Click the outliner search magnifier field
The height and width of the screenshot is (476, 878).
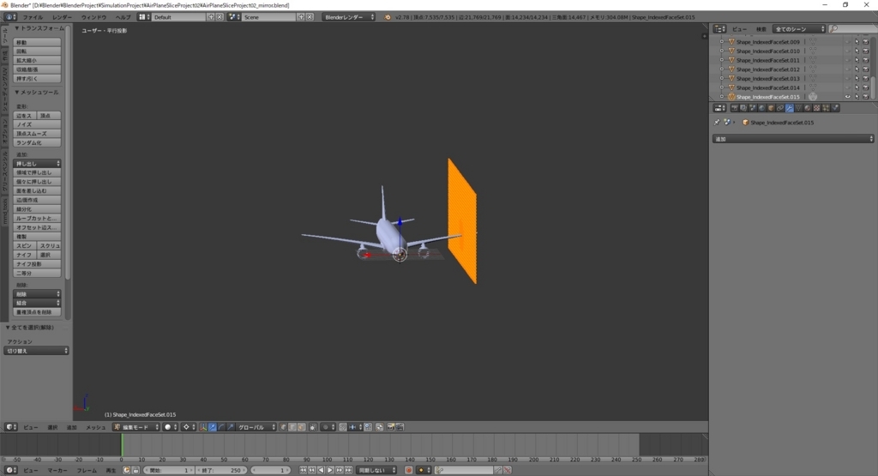coord(853,28)
